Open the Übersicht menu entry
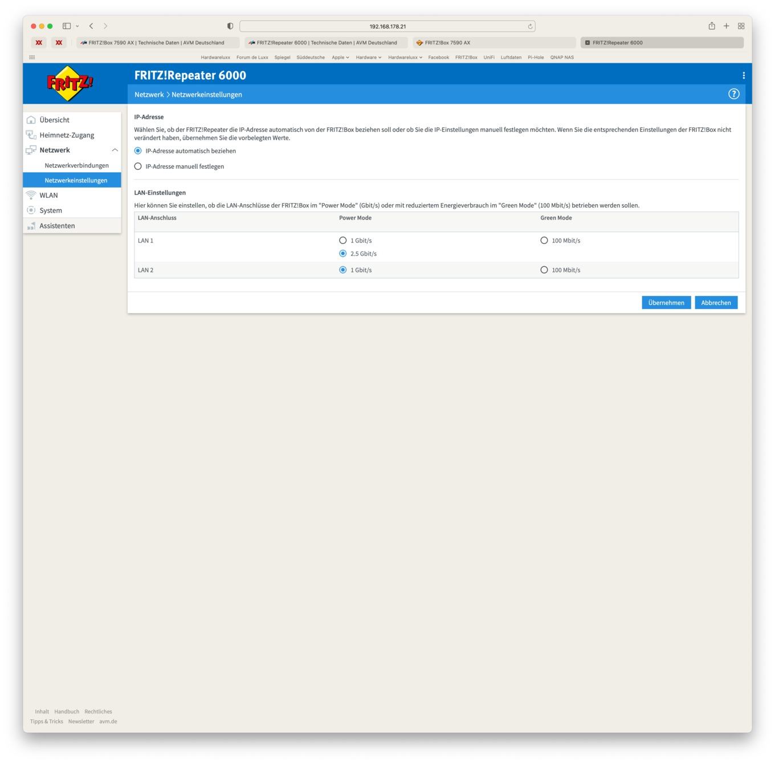The height and width of the screenshot is (763, 775). tap(54, 120)
